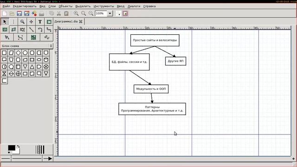
Task: Select the Bezier-gon shape tool
Action: coord(22,30)
